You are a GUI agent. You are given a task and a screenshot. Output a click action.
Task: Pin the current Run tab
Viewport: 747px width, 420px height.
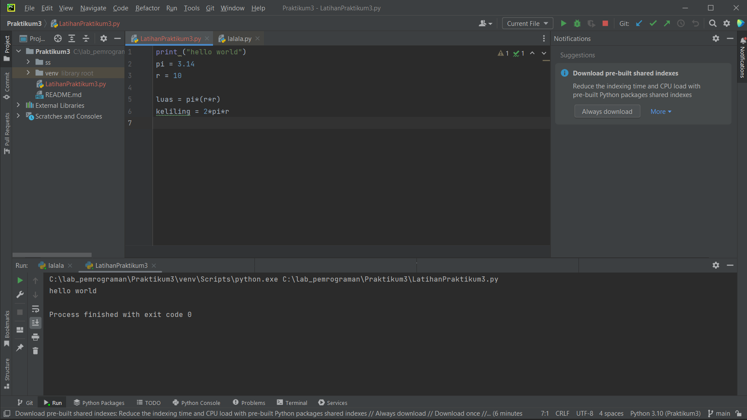(x=20, y=347)
